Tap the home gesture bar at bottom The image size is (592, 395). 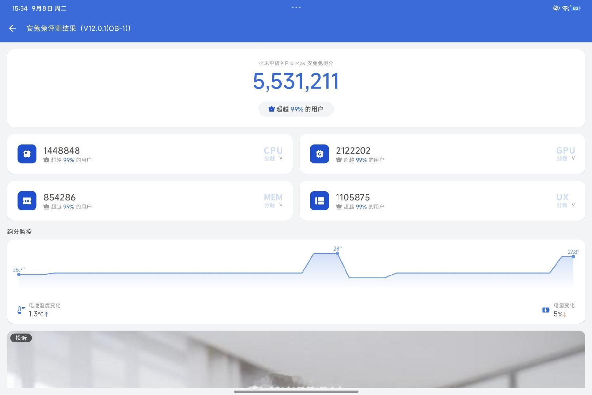pyautogui.click(x=296, y=391)
